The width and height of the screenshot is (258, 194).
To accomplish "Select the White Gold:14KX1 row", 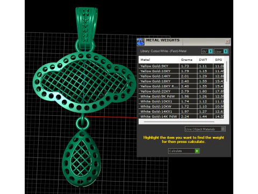I will point(181,111).
